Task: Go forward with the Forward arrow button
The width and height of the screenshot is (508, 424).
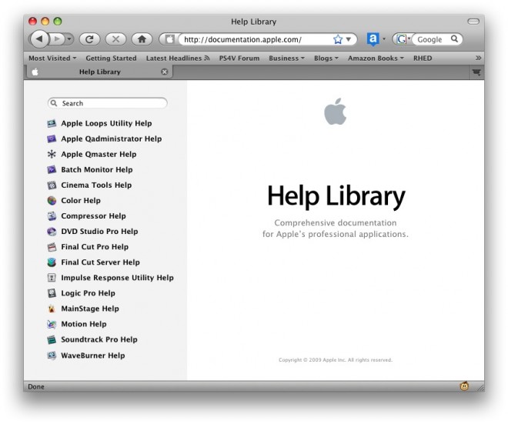Action: (x=58, y=39)
